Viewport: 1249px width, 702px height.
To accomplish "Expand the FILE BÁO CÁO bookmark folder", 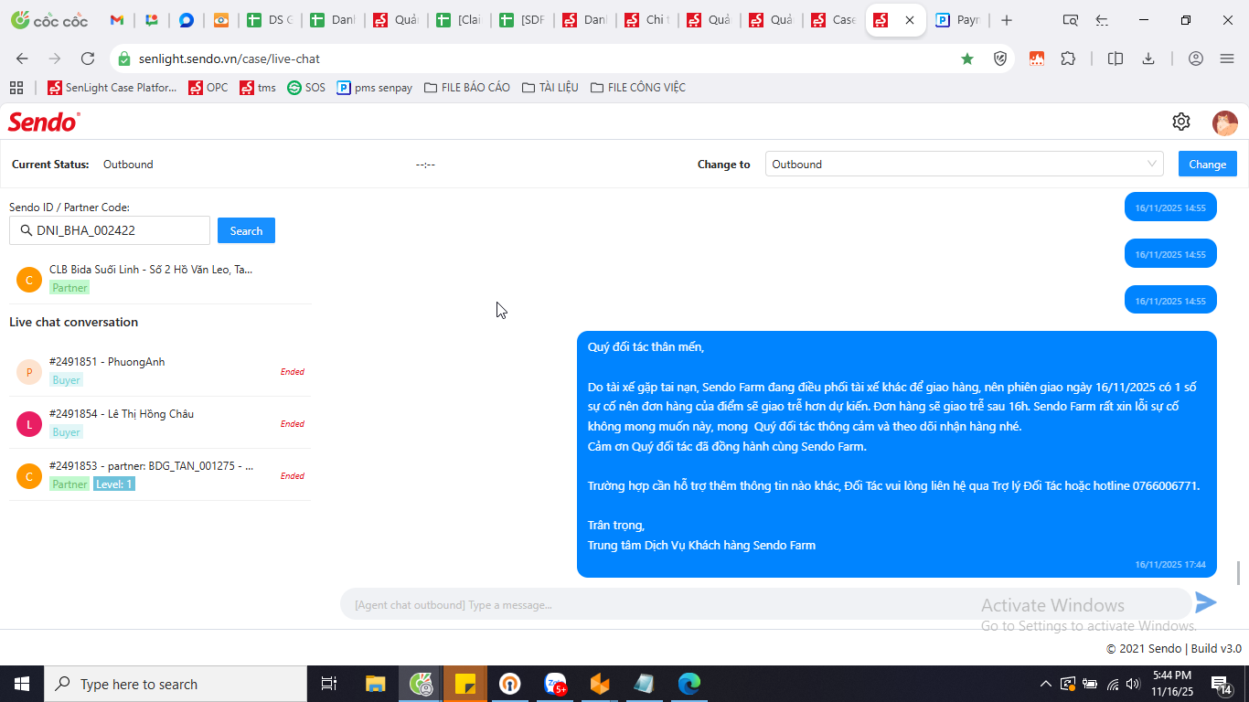I will pyautogui.click(x=467, y=88).
